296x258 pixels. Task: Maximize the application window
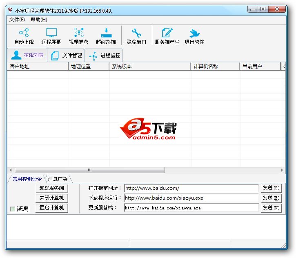click(263, 9)
